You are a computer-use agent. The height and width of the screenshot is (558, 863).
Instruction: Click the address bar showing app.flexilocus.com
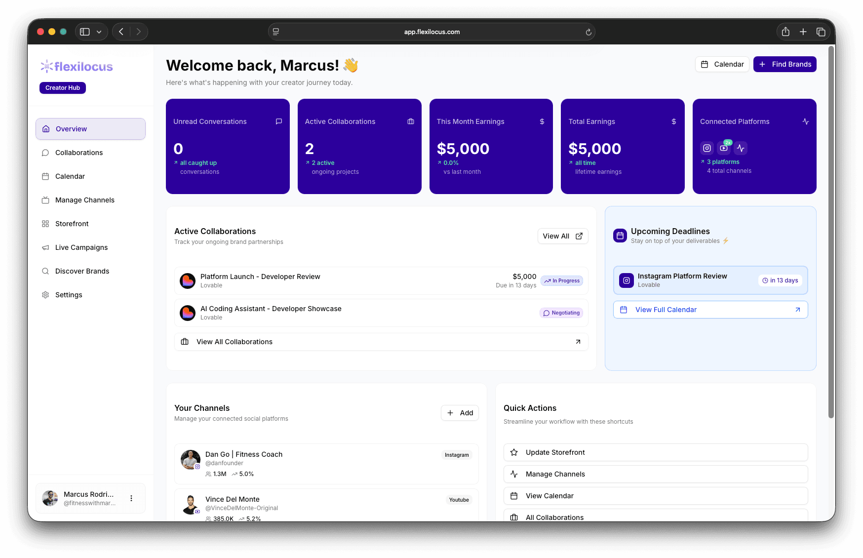coord(431,31)
